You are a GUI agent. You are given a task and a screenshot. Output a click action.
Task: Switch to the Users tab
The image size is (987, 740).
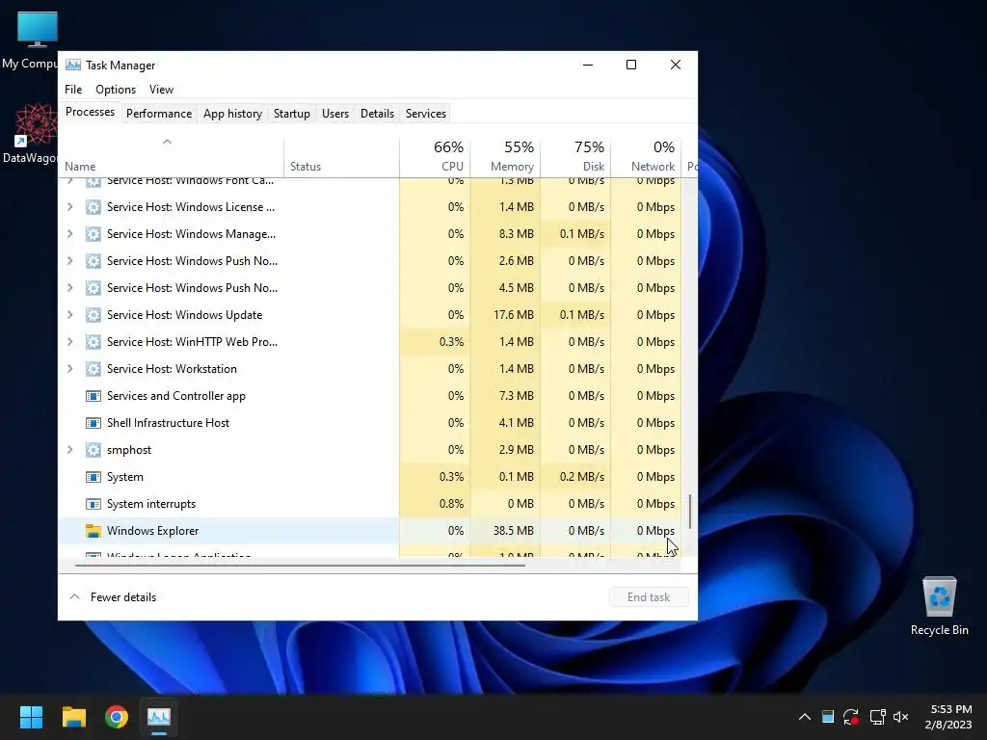coord(334,114)
